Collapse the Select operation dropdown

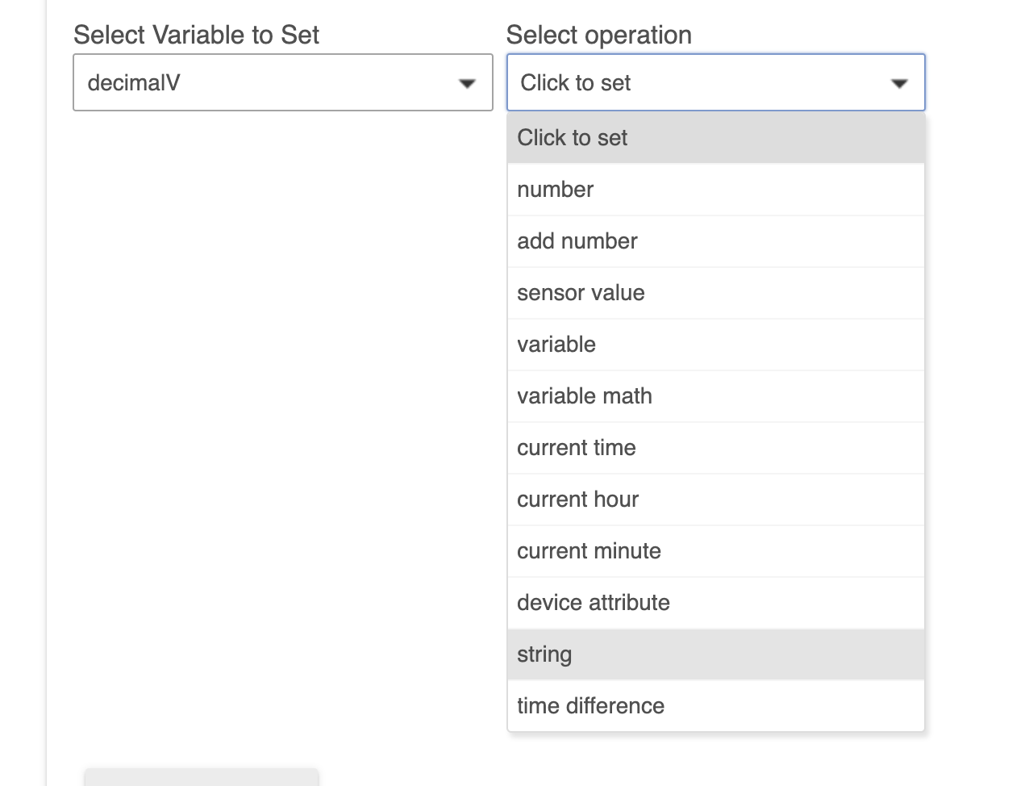tap(715, 82)
